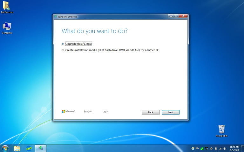Choose the 'Create installation media' radio option
This screenshot has width=244, height=152.
[x=63, y=50]
